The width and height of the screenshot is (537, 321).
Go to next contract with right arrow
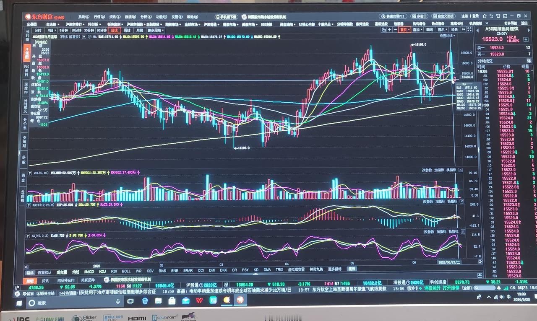point(529,30)
